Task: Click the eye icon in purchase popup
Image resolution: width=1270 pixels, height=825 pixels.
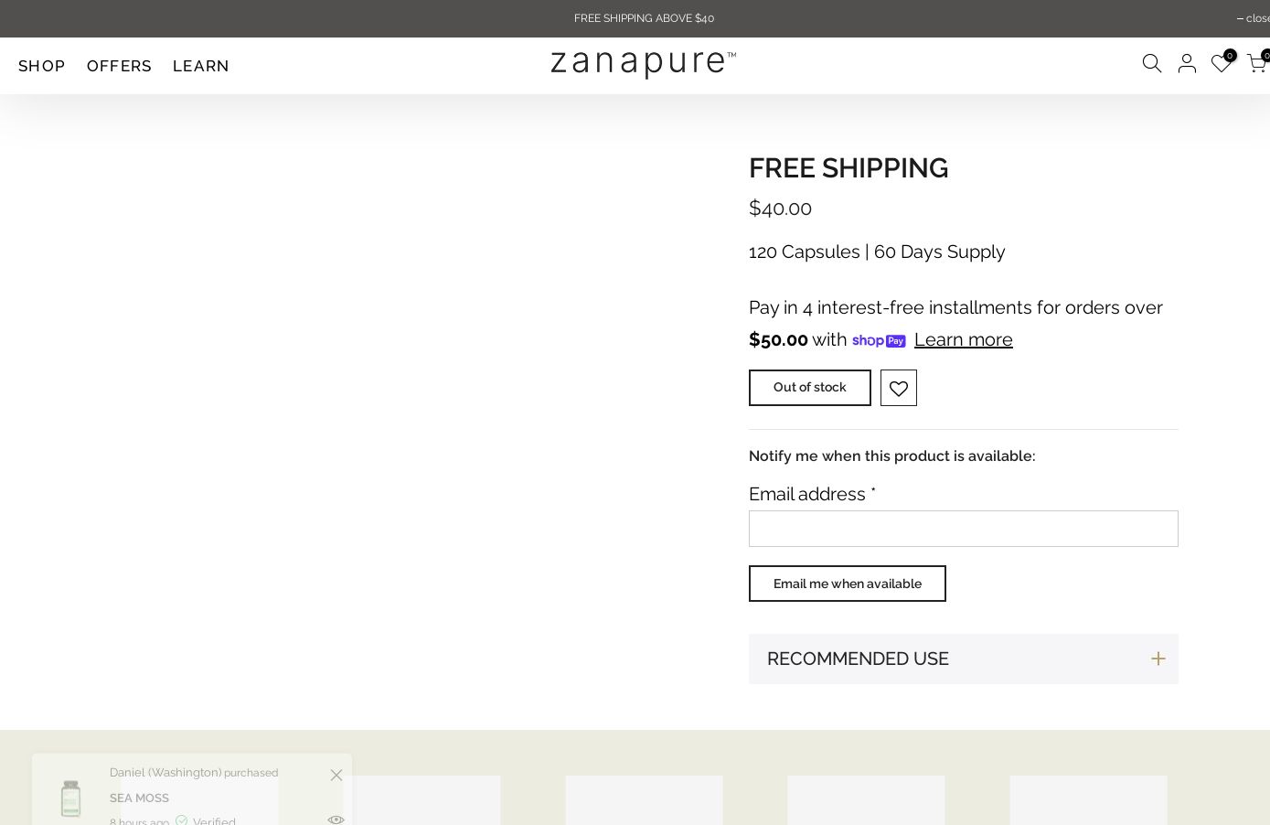Action: coord(336,819)
